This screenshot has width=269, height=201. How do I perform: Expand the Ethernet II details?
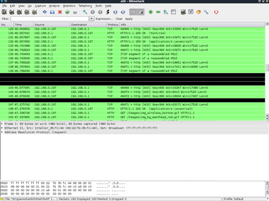pos(2,128)
